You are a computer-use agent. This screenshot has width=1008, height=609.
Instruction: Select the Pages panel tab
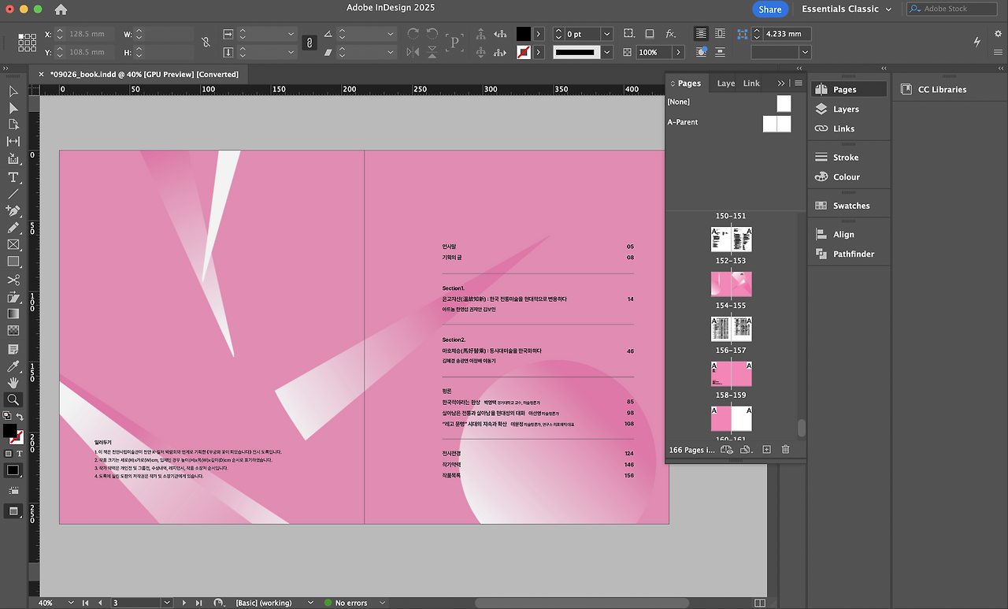688,83
